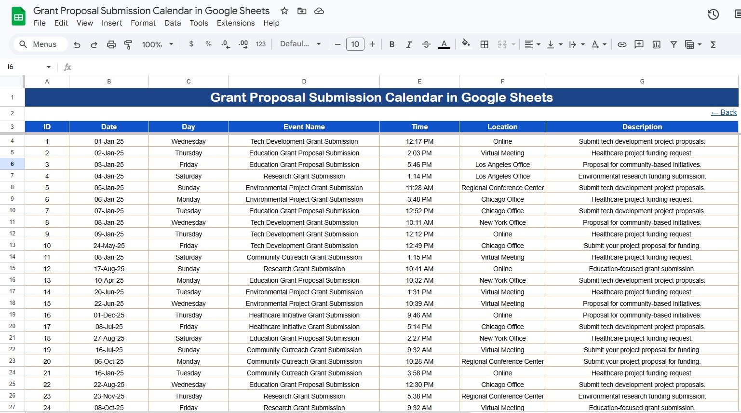Click the Undo arrow icon

click(77, 44)
